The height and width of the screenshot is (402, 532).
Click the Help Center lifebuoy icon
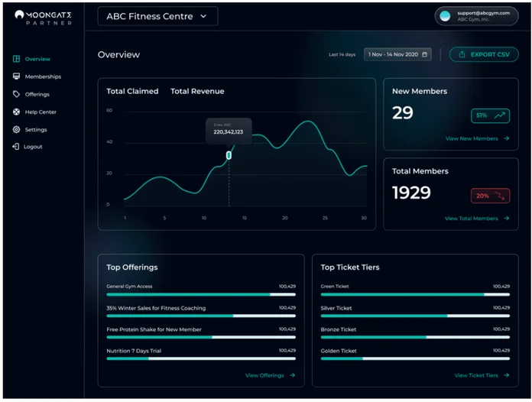point(17,112)
